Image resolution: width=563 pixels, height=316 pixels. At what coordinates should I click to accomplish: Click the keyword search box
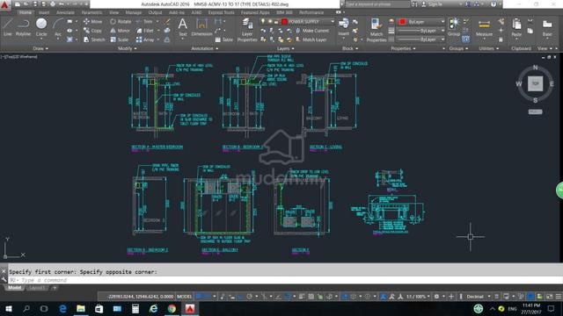(377, 4)
